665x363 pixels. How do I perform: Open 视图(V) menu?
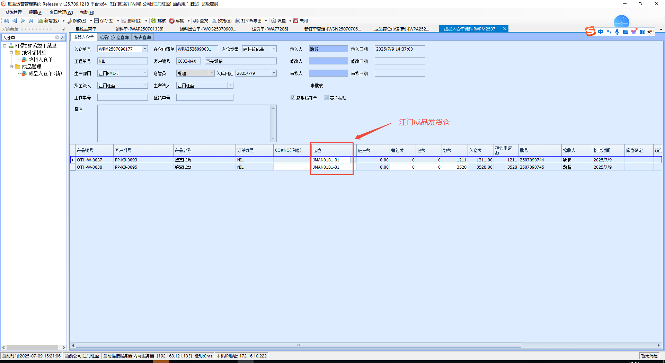(x=35, y=12)
